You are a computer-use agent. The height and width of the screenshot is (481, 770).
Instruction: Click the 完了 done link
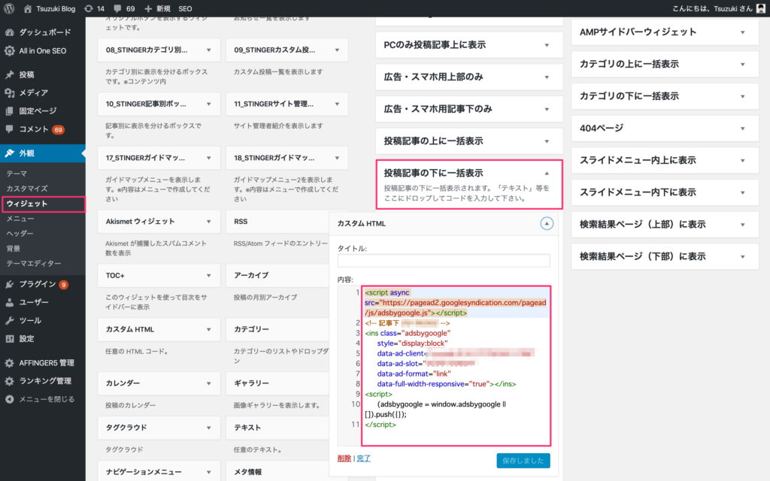[x=363, y=458]
